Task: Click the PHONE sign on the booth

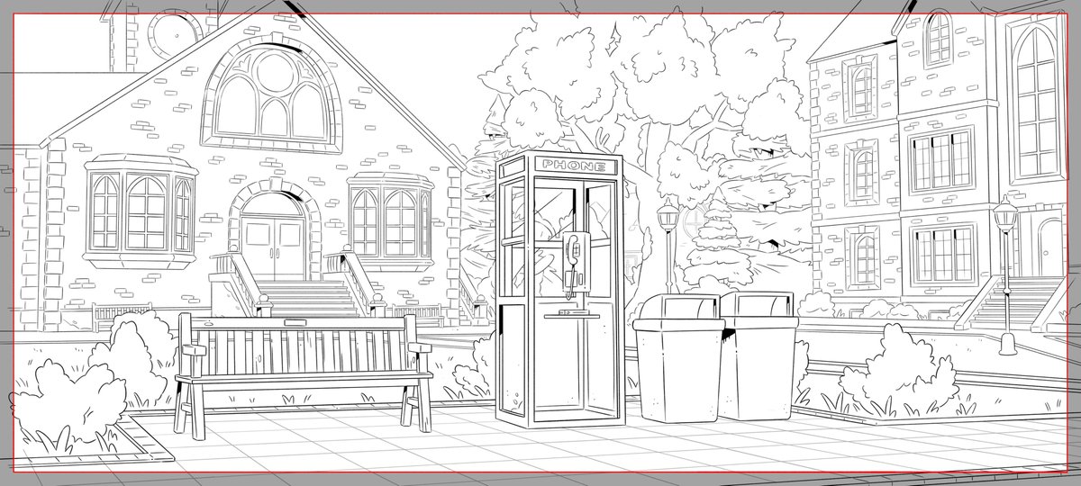Action: (575, 166)
